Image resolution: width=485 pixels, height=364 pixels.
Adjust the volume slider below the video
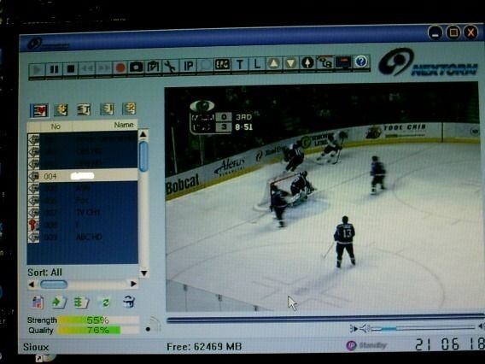423,328
